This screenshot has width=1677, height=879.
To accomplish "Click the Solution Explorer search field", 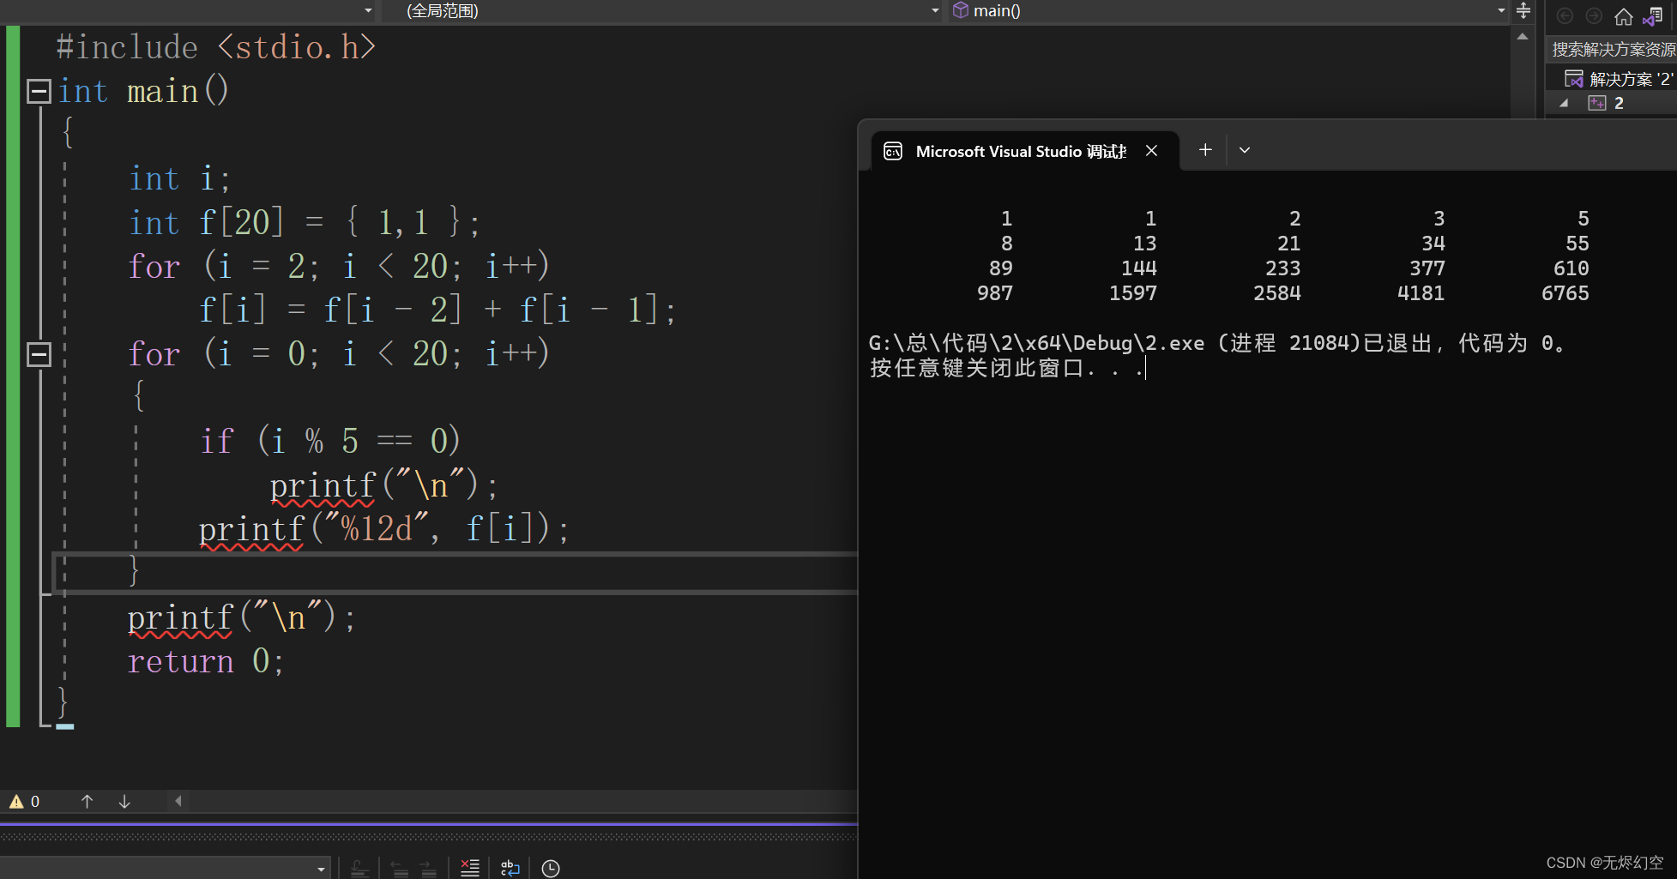I will [1613, 50].
